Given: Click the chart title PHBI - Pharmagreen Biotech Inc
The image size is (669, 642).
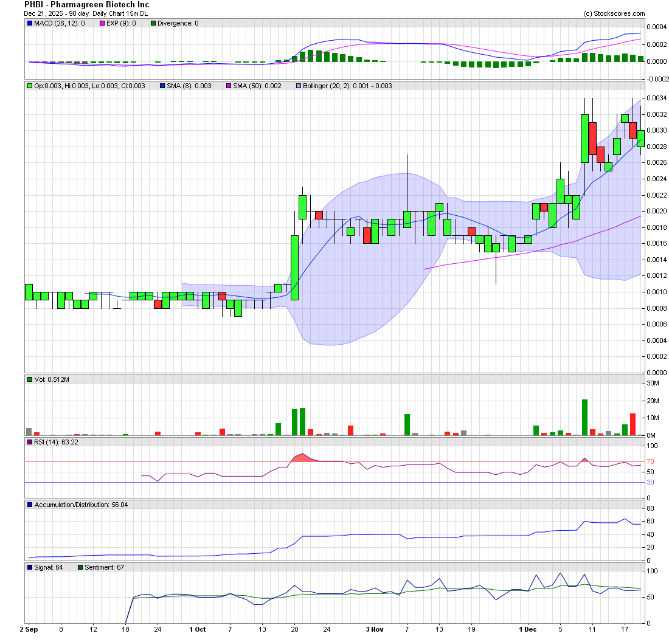Looking at the screenshot, I should point(86,5).
